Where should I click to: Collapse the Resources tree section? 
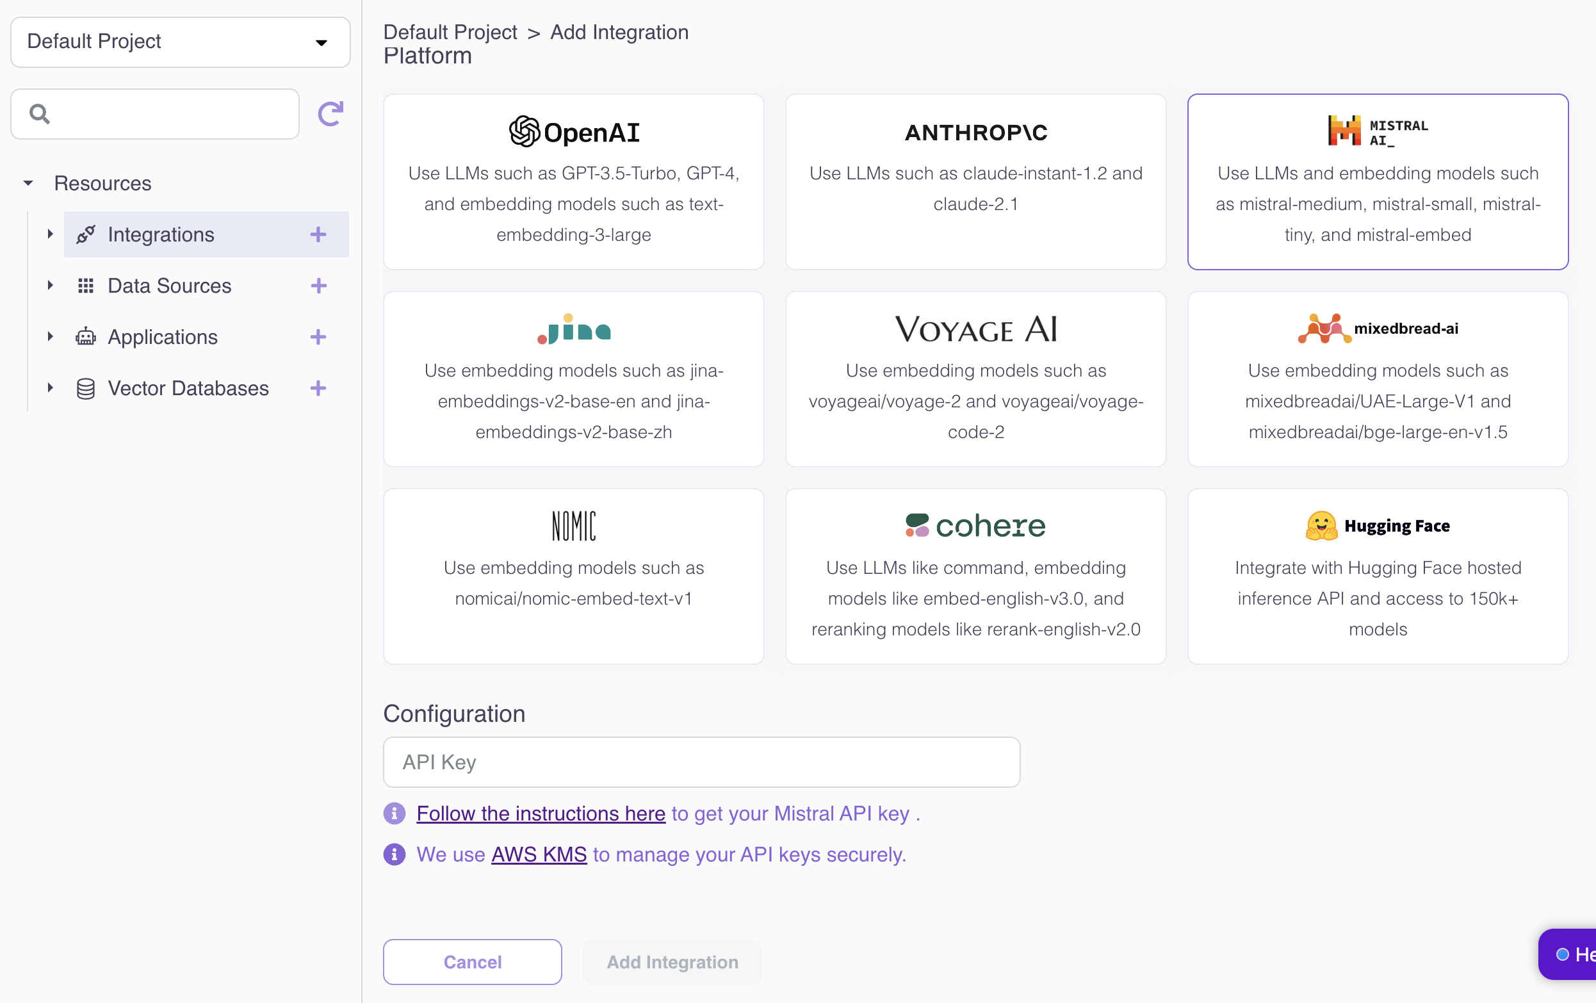tap(28, 183)
